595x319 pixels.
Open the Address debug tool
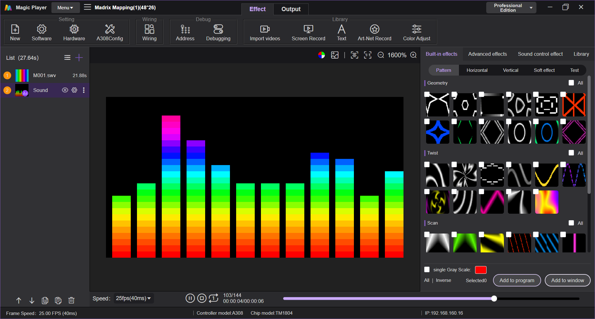(185, 33)
